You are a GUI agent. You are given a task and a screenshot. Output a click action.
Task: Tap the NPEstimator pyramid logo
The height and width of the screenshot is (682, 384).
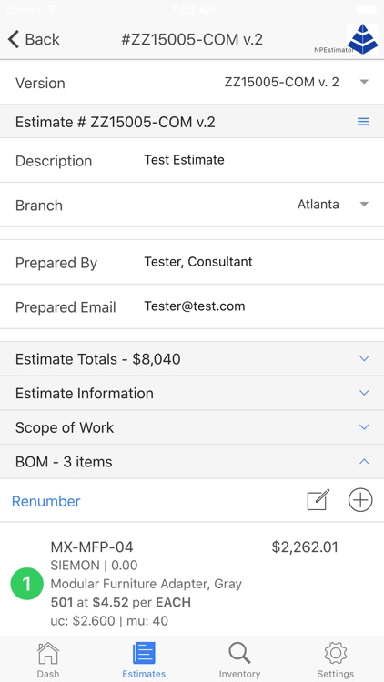click(362, 39)
